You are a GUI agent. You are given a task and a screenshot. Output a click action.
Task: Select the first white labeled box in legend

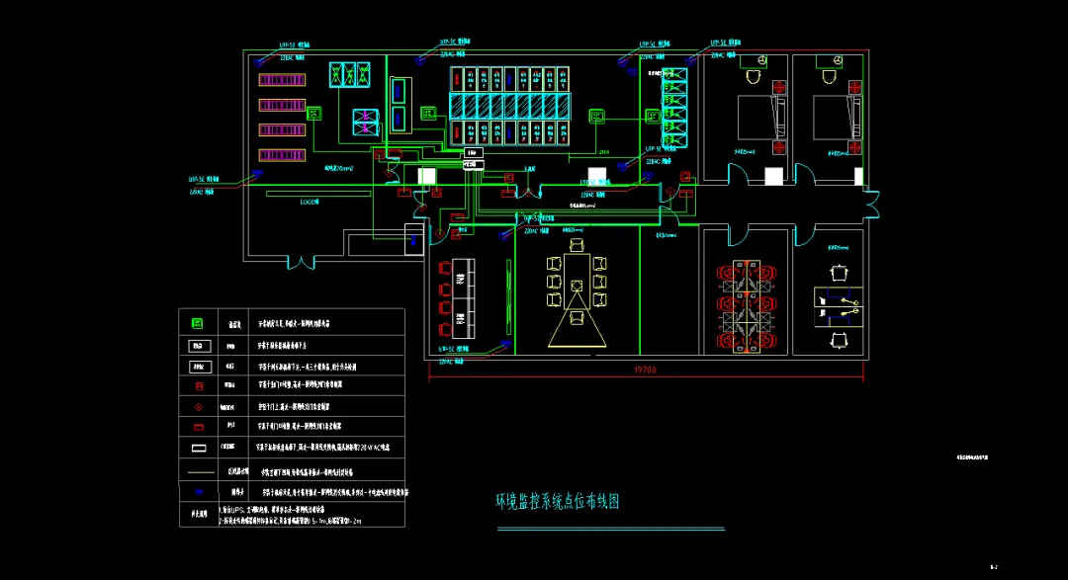click(200, 346)
